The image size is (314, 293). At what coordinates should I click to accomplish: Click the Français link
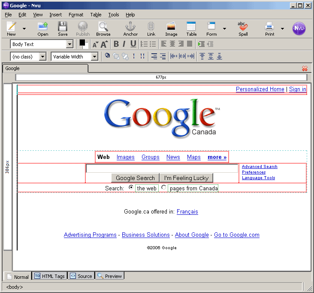pos(187,211)
